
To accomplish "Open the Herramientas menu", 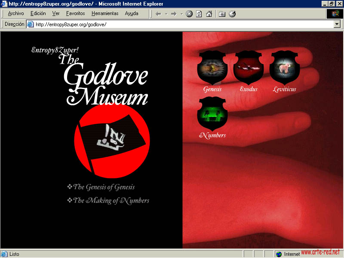I will coord(105,13).
